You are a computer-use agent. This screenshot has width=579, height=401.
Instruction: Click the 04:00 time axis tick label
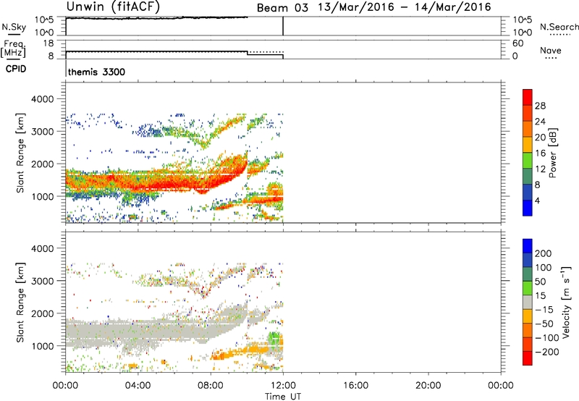click(x=138, y=386)
